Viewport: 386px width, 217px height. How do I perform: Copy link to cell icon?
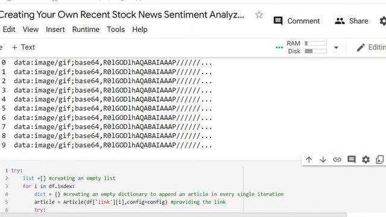337,160
